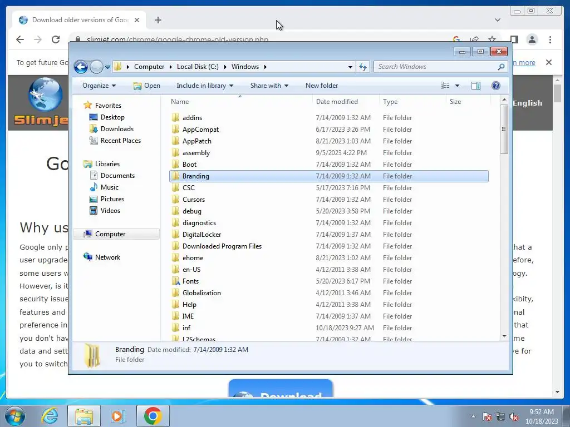Viewport: 570px width, 427px height.
Task: Open the Videos library
Action: (110, 211)
